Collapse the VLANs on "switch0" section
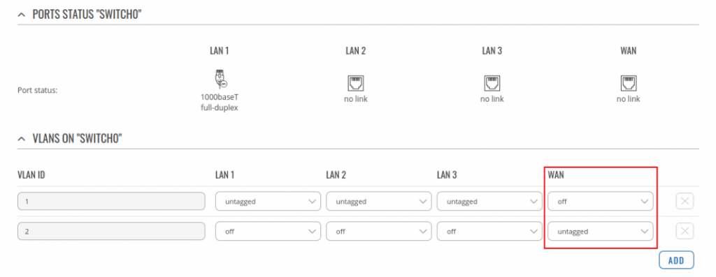Screen dimensions: 716x277 point(21,138)
